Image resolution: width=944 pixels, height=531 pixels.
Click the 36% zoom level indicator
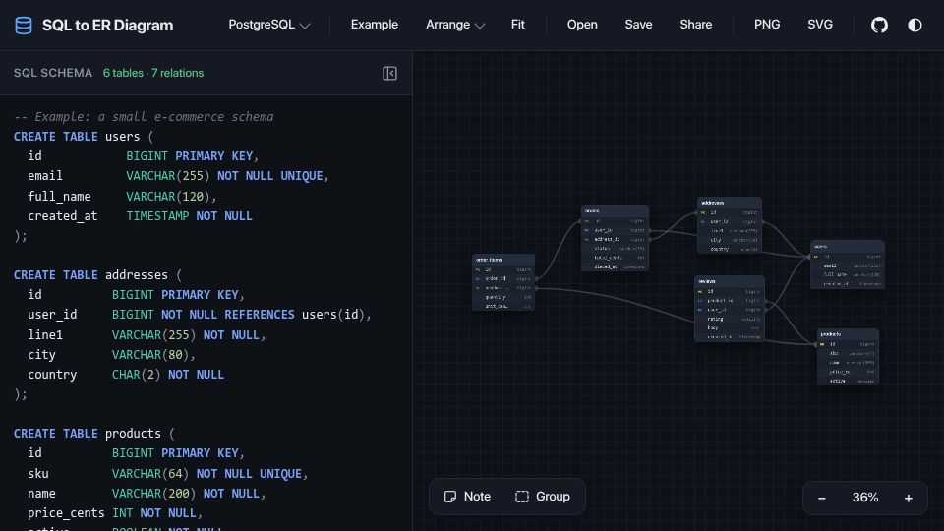pyautogui.click(x=865, y=498)
